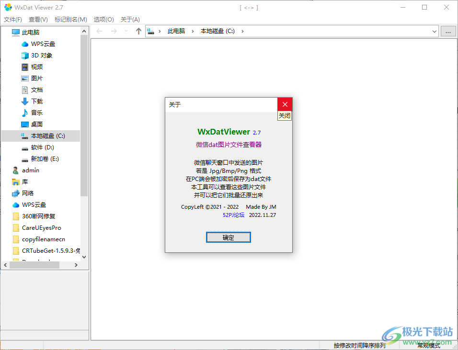The height and width of the screenshot is (350, 458).
Task: Click the back navigation arrow
Action: [99, 31]
